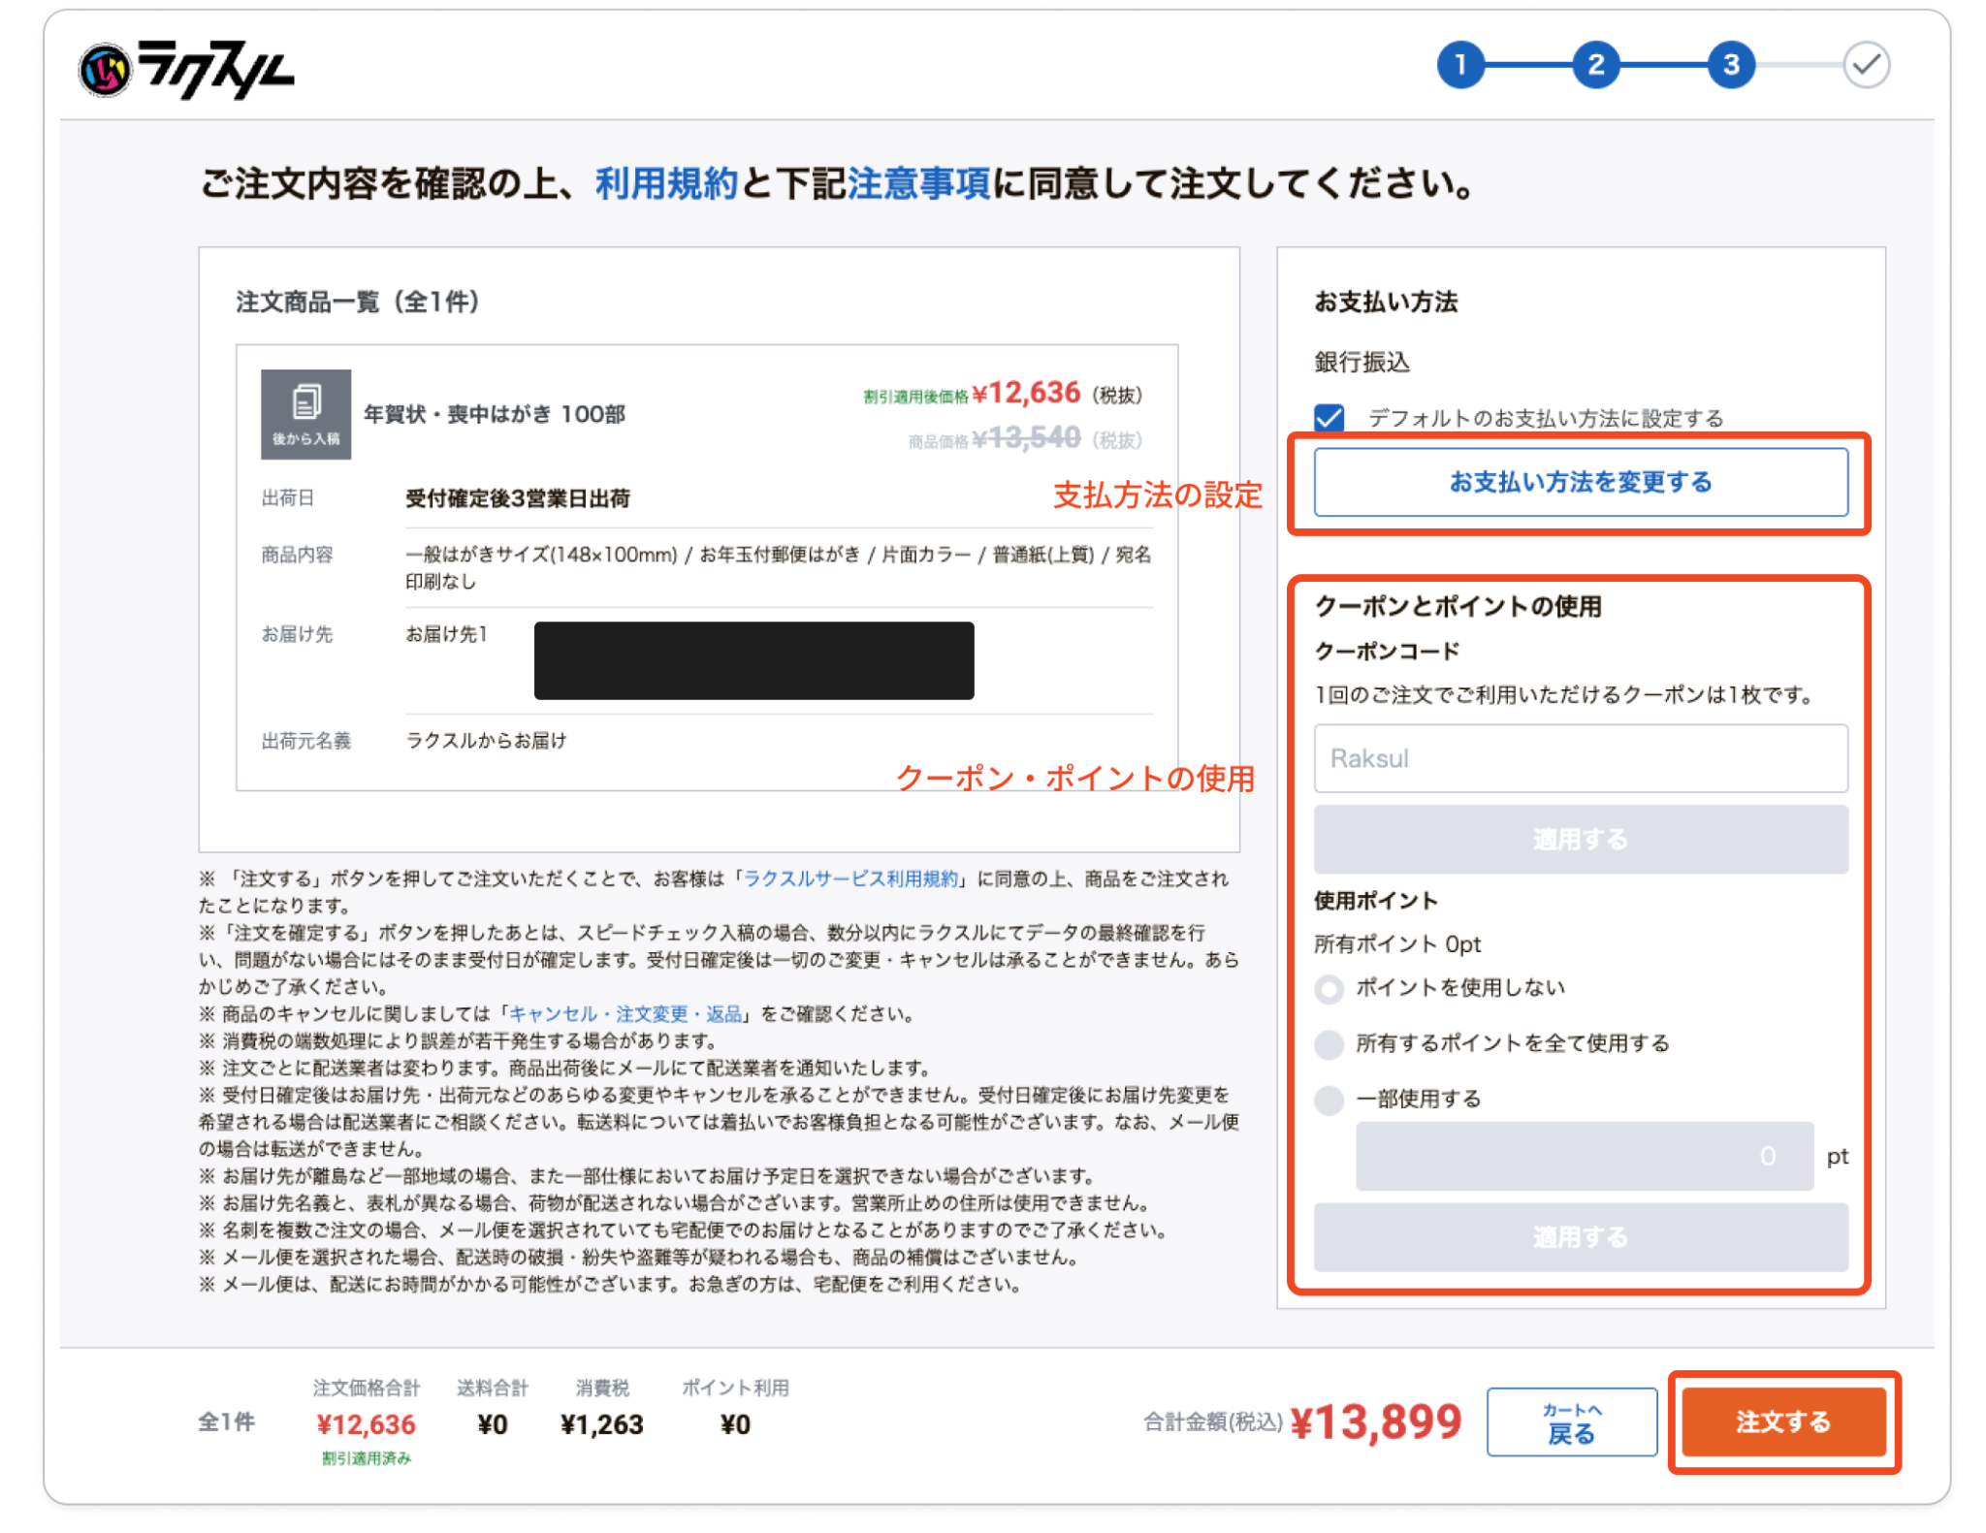Select 一部使用する points radio option
Screen dimensions: 1986x1533
[1329, 1100]
